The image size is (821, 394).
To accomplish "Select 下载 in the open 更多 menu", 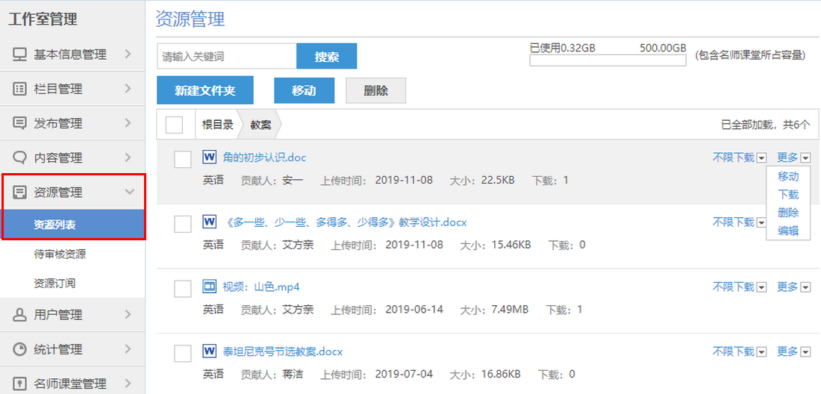I will coord(788,195).
